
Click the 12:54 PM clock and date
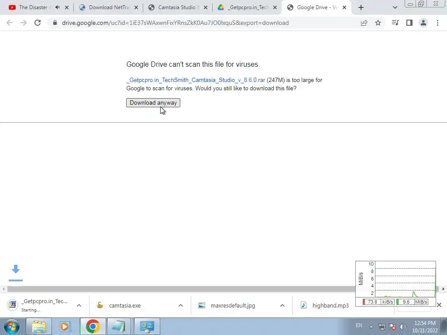(425, 327)
